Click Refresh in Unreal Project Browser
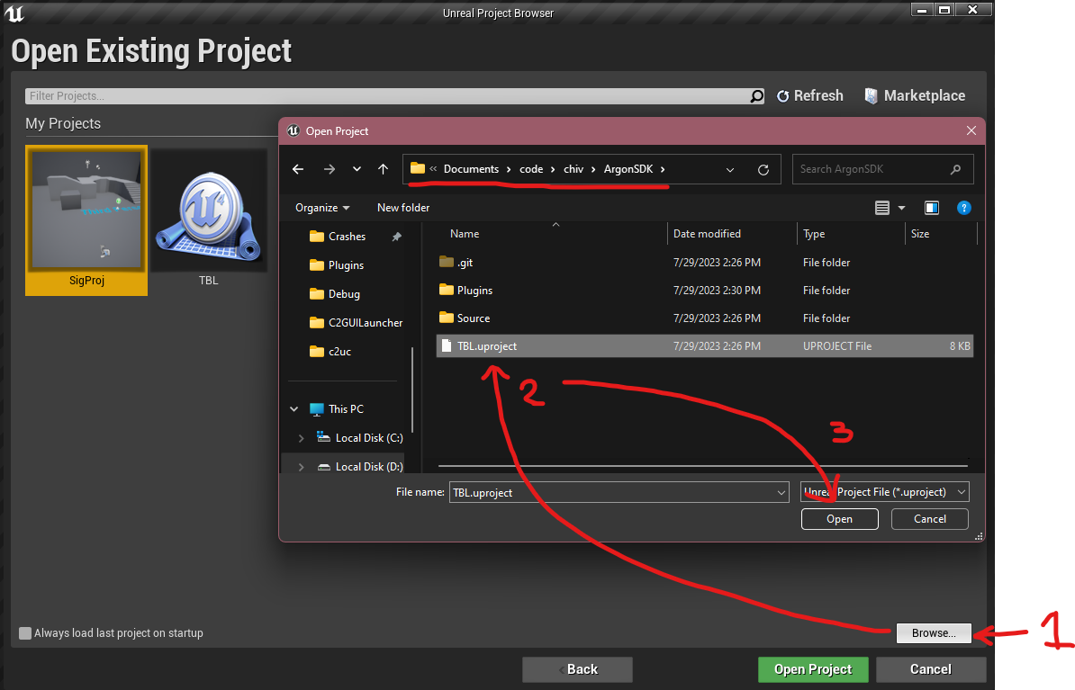 (809, 96)
